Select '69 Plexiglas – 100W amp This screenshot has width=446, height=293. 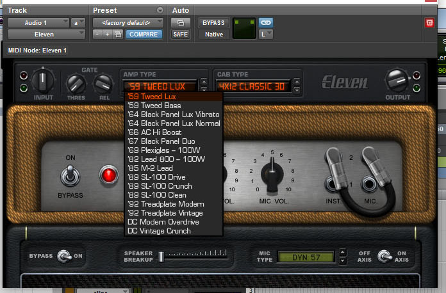174,150
